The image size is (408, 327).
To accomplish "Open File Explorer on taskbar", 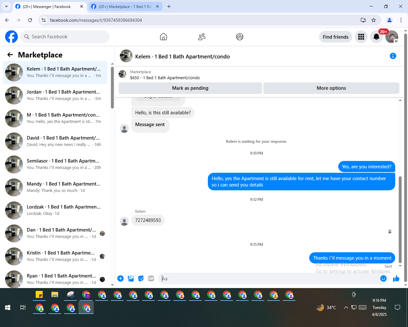I will [x=55, y=294].
